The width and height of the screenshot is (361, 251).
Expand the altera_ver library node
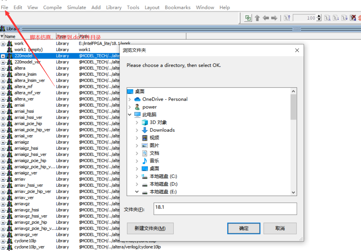[x=3, y=99]
